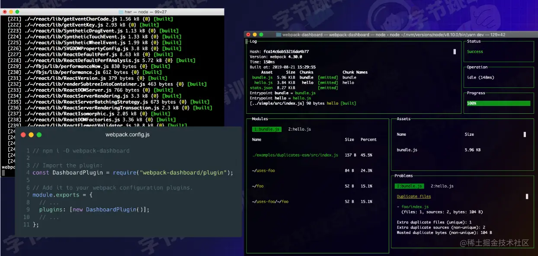Image resolution: width=538 pixels, height=256 pixels.
Task: Click Size column header in Modules panel
Action: pyautogui.click(x=349, y=140)
